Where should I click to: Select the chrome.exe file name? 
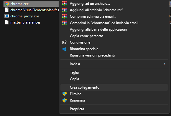[x=19, y=4]
